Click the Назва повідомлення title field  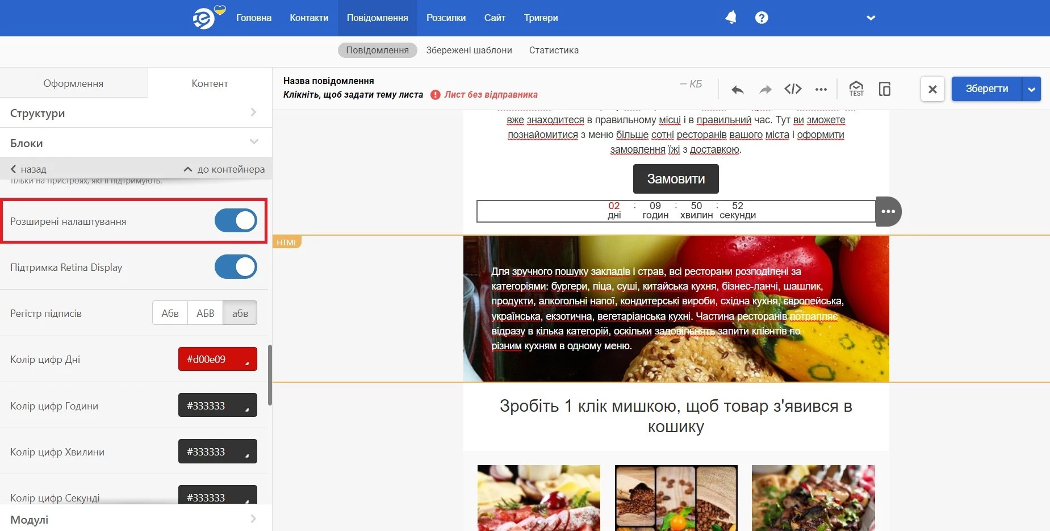[x=329, y=81]
